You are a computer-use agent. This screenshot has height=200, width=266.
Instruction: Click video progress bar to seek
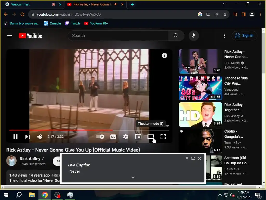[x=89, y=130]
